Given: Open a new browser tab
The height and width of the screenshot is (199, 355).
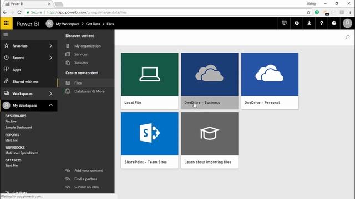Looking at the screenshot, I should pos(59,4).
